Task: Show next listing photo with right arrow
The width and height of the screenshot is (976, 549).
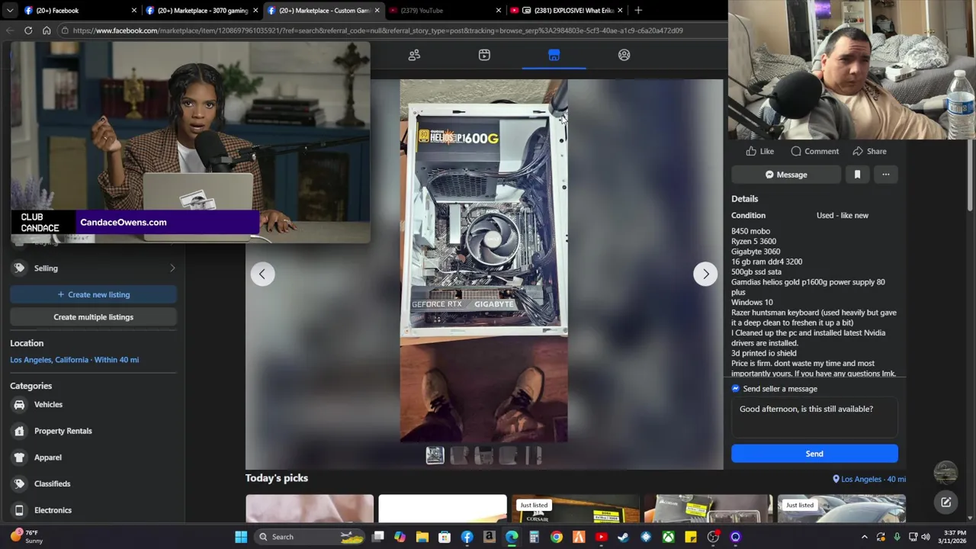Action: click(x=705, y=274)
